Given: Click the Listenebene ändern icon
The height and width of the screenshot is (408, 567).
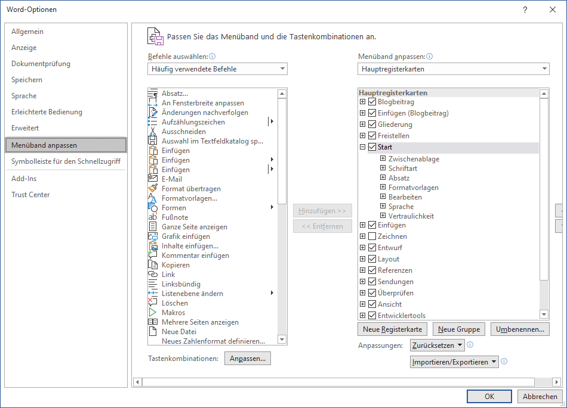Looking at the screenshot, I should (153, 293).
